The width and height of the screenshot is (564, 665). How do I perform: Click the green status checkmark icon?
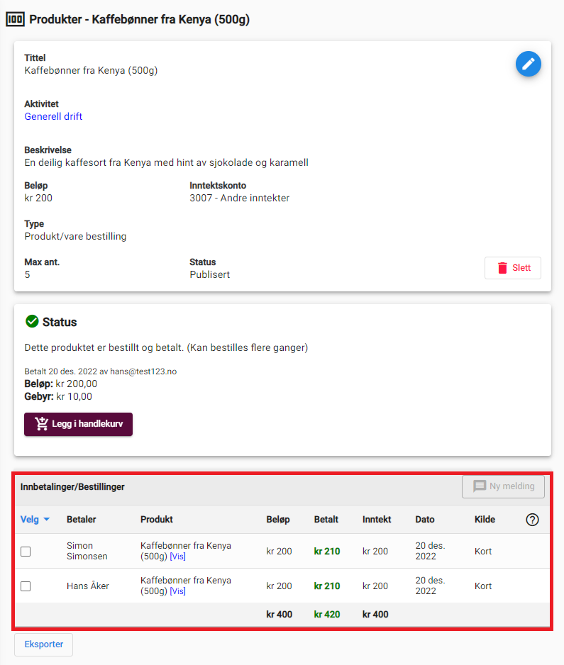coord(32,321)
